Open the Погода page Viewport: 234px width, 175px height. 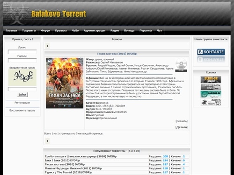pyautogui.click(x=129, y=31)
